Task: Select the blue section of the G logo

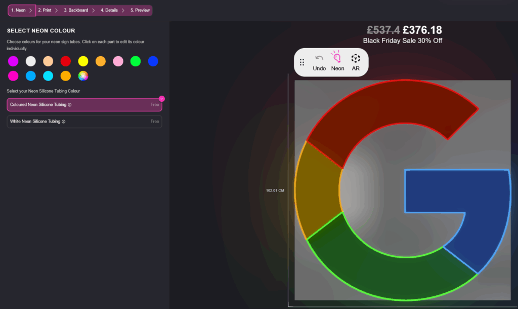Action: (x=455, y=191)
